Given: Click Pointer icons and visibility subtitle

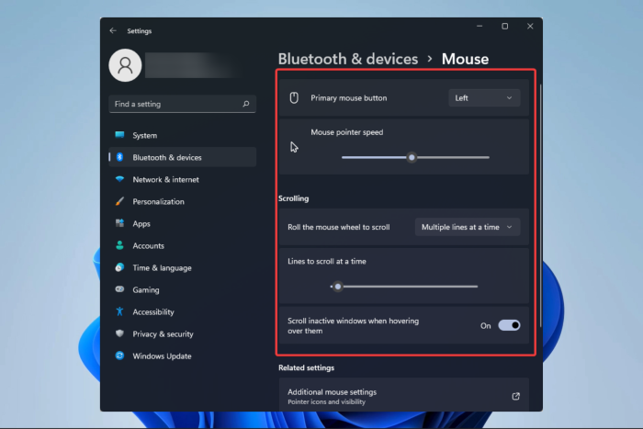Looking at the screenshot, I should [x=326, y=402].
